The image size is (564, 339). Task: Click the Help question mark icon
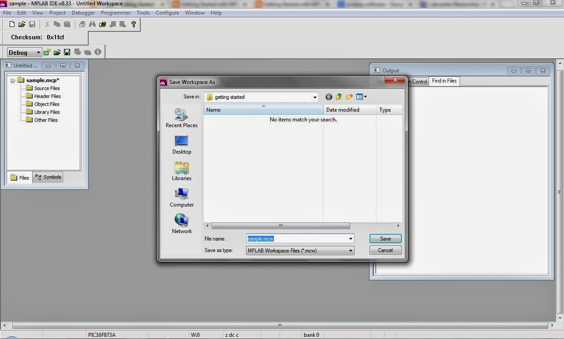pos(134,25)
